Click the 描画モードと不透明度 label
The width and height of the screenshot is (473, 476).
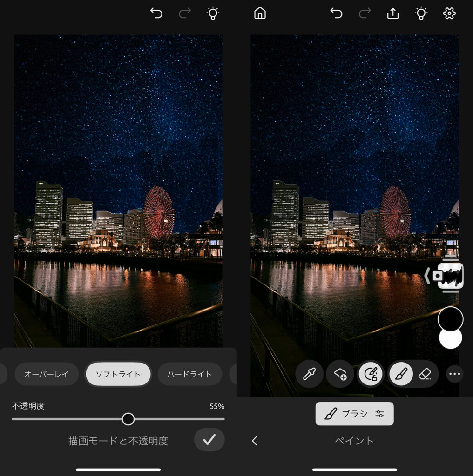118,441
